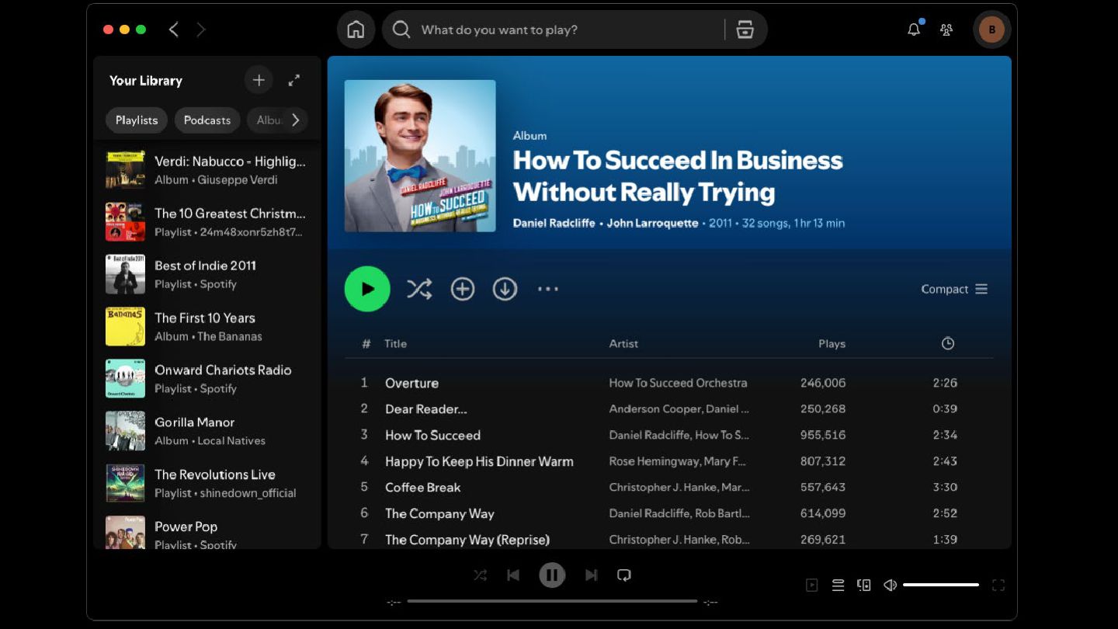Open Now Playing view
This screenshot has width=1118, height=629.
[812, 586]
